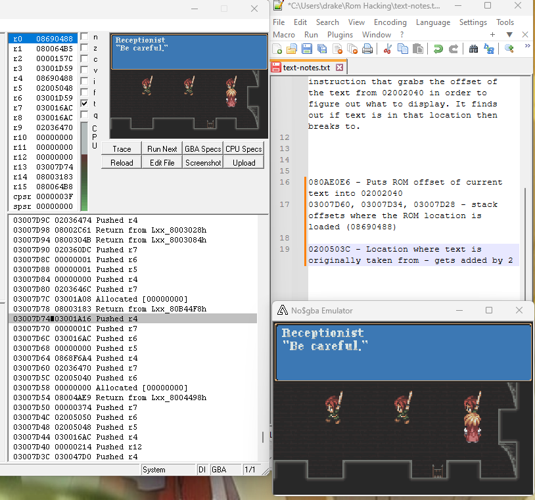
Task: Open the Encoding menu
Action: pyautogui.click(x=390, y=22)
